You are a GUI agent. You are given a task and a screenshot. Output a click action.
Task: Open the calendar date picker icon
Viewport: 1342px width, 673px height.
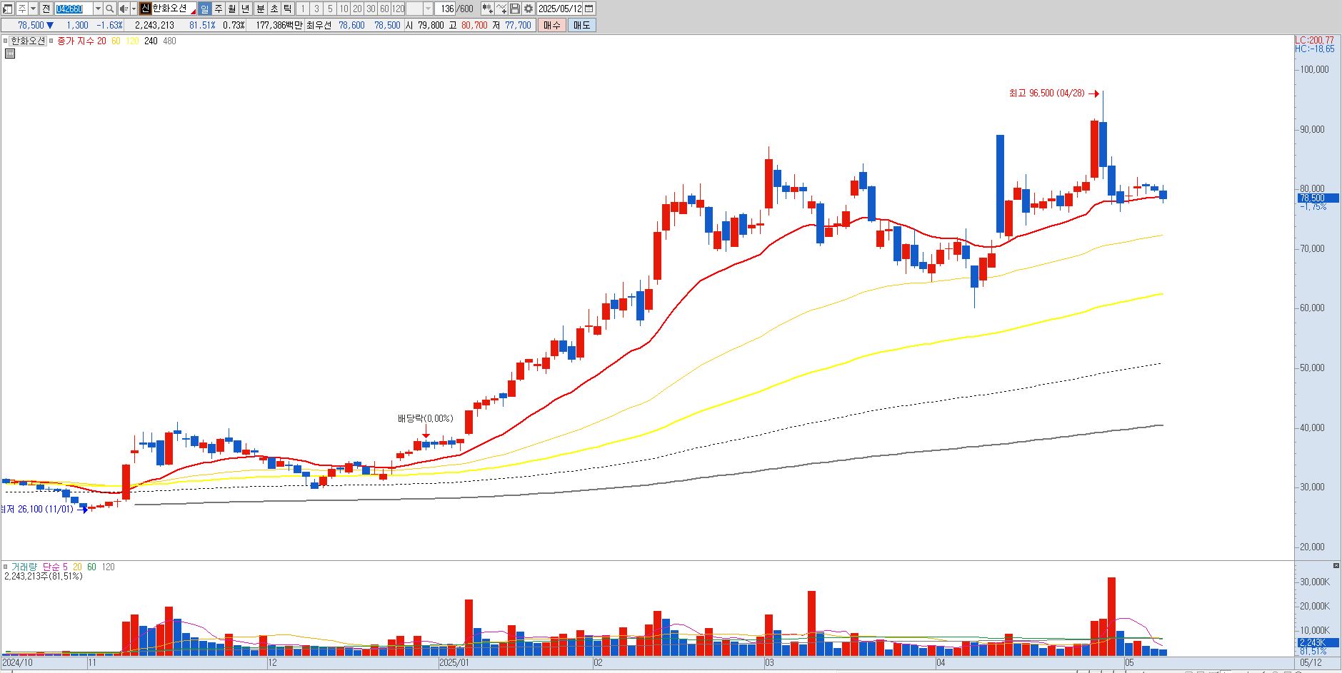click(589, 9)
